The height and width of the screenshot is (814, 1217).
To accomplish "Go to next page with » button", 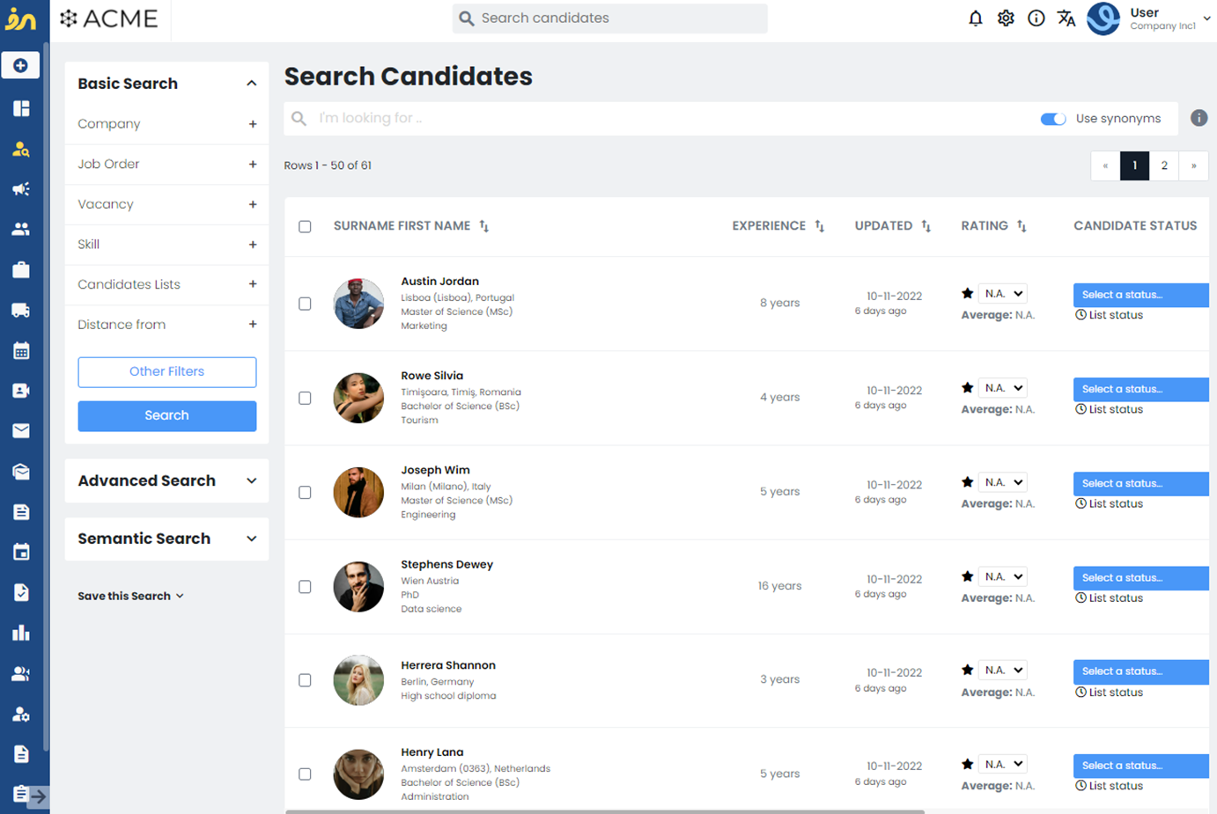I will tap(1193, 165).
